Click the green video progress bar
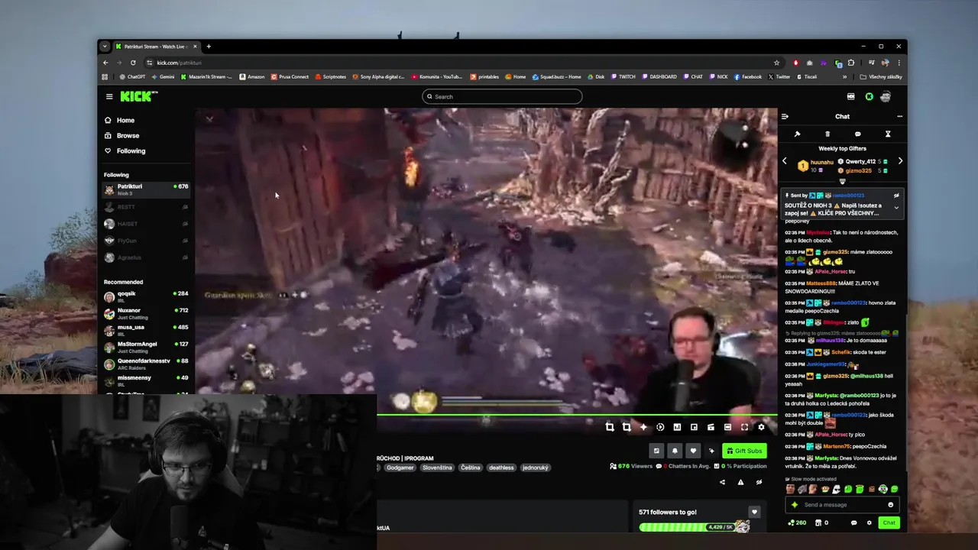This screenshot has width=978, height=550. (577, 416)
